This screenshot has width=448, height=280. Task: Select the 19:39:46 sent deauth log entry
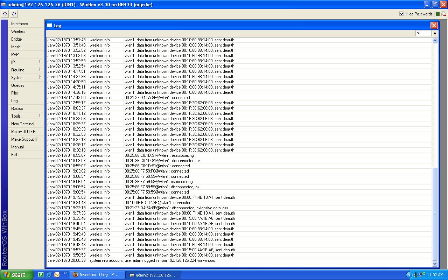click(239, 218)
